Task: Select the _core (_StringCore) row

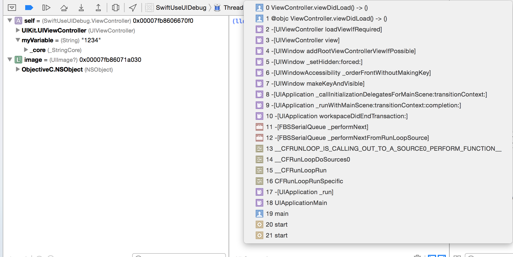Action: [116, 50]
